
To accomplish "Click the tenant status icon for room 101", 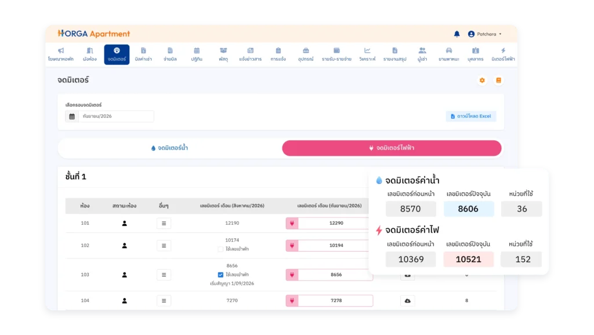I will [124, 223].
